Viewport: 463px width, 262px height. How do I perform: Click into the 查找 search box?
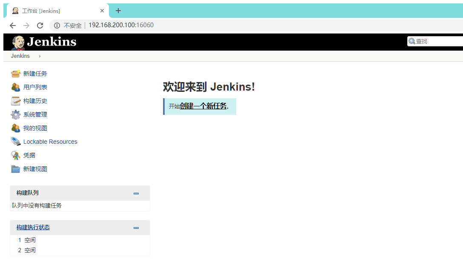[x=437, y=41]
